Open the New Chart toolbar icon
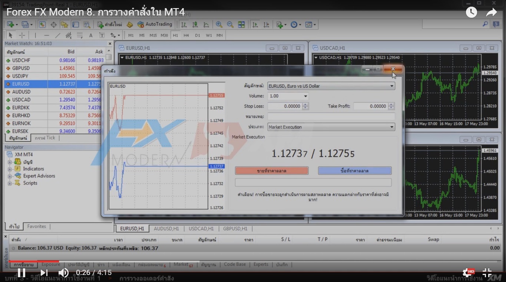 click(x=10, y=24)
